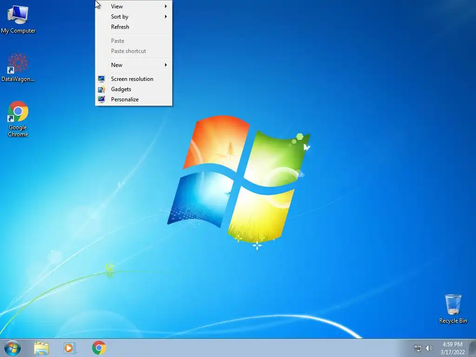
Task: Open the network status tray icon
Action: pos(418,348)
